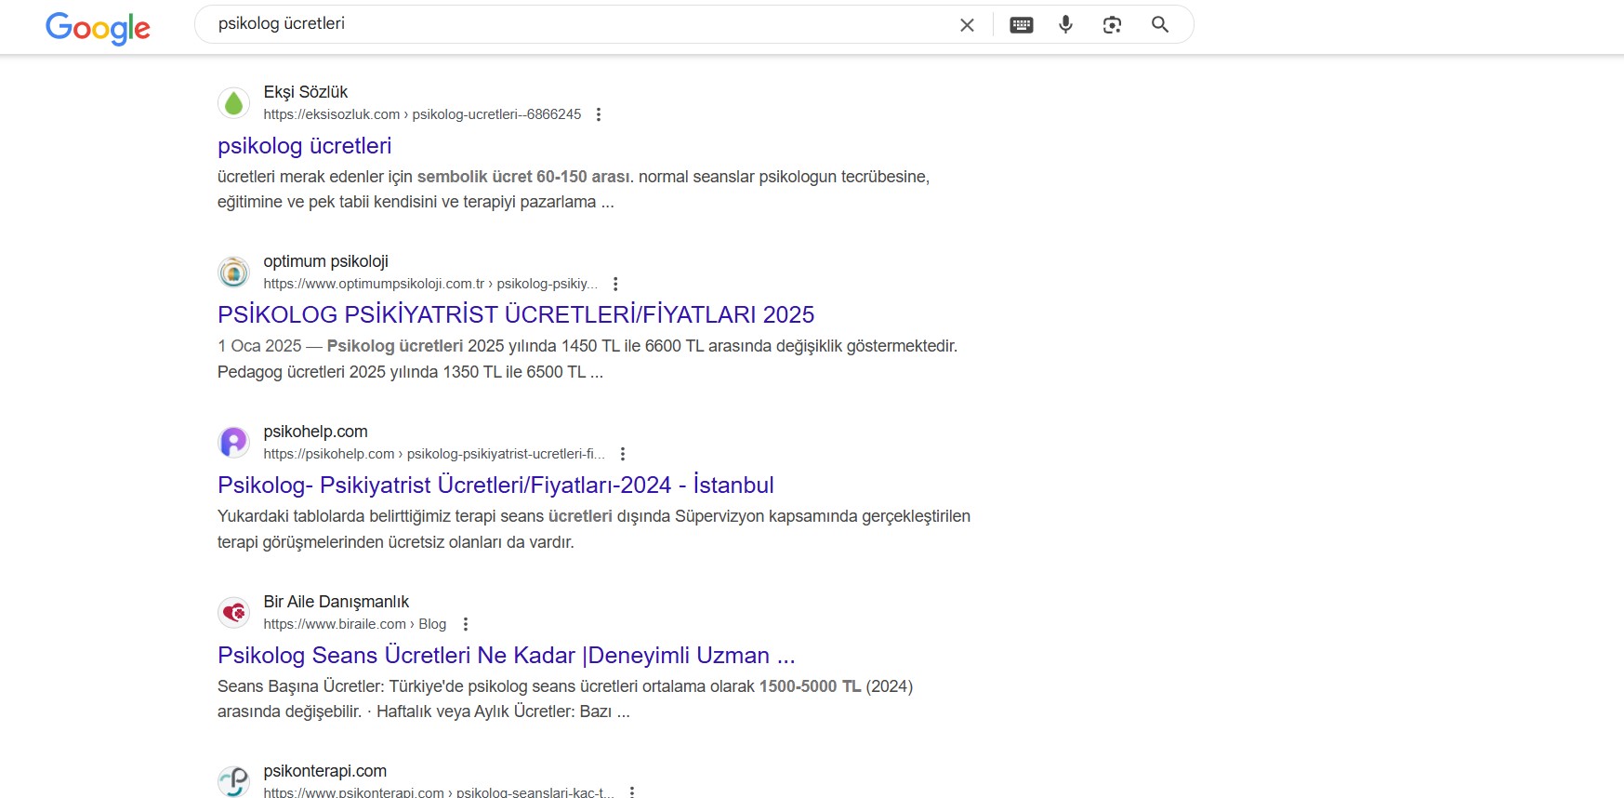
Task: Click the 'Ekşi Sözlük' site name
Action: point(306,92)
